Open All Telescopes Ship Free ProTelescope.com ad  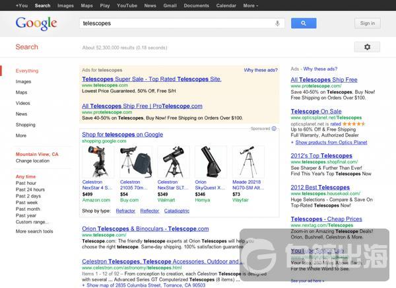coord(142,106)
